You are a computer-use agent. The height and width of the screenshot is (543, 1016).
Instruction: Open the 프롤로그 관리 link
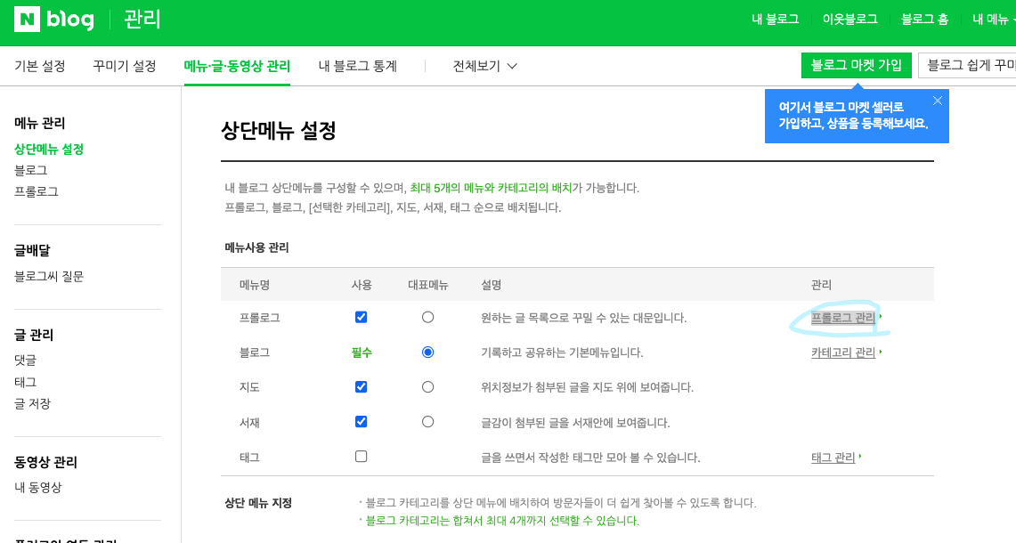843,318
